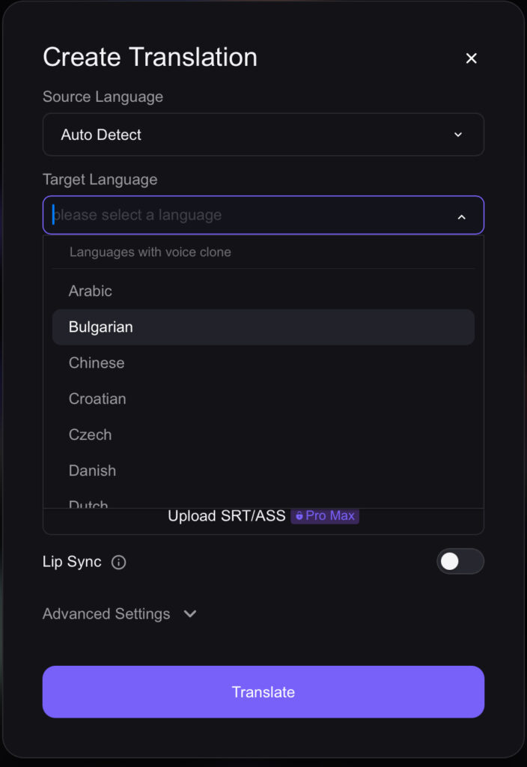This screenshot has width=527, height=767.
Task: Click the Languages with voice clone header
Action: 150,252
